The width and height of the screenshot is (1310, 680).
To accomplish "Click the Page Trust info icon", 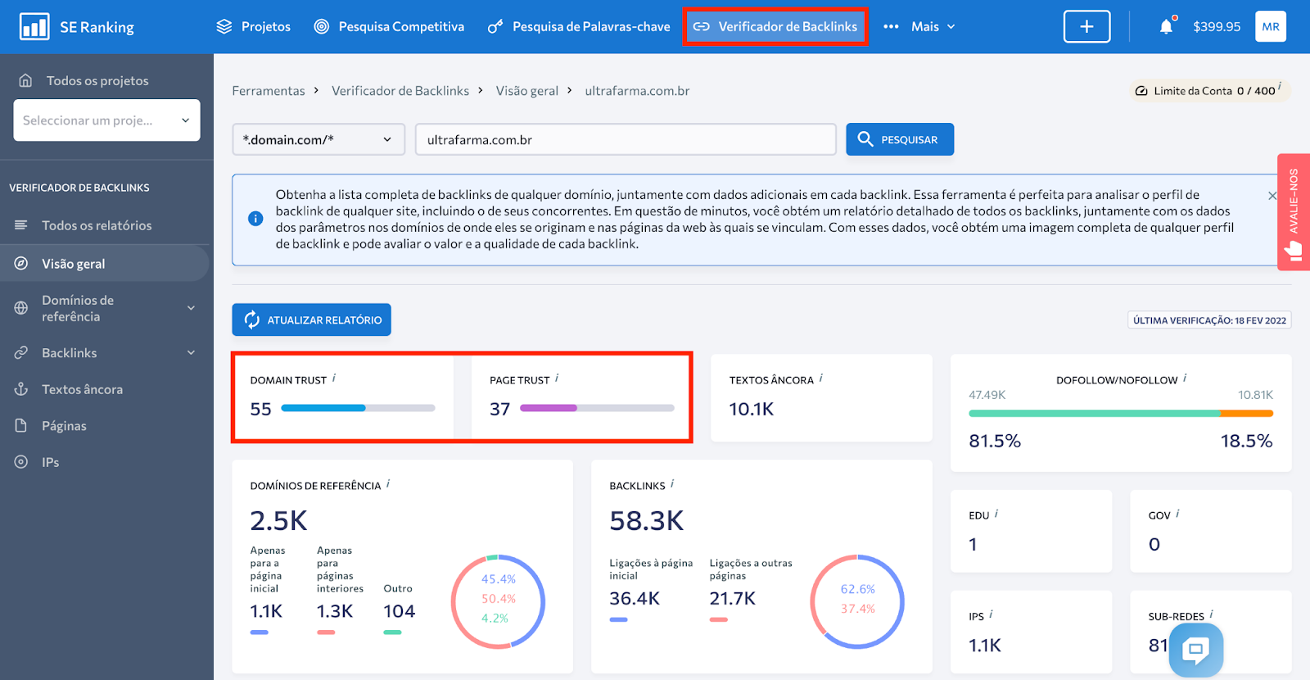I will pos(557,378).
